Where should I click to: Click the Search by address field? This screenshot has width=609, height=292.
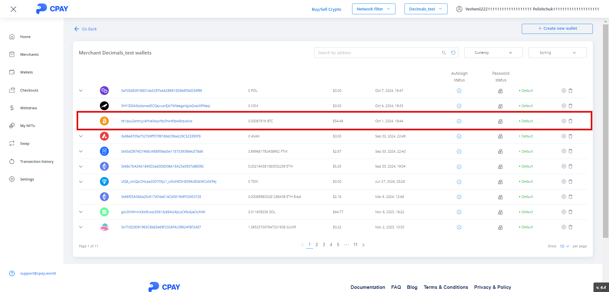point(377,53)
